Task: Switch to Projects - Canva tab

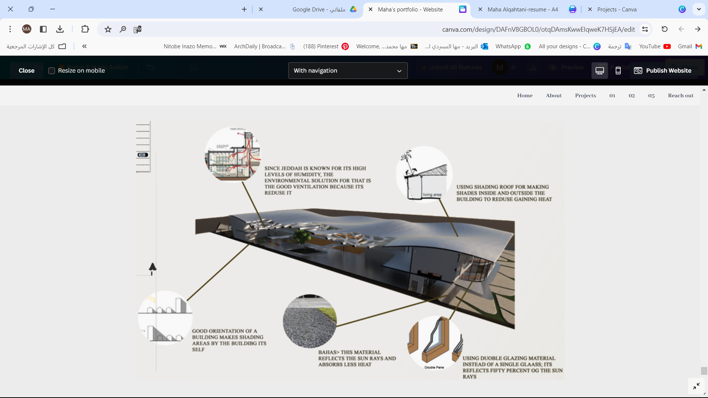Action: (x=617, y=10)
